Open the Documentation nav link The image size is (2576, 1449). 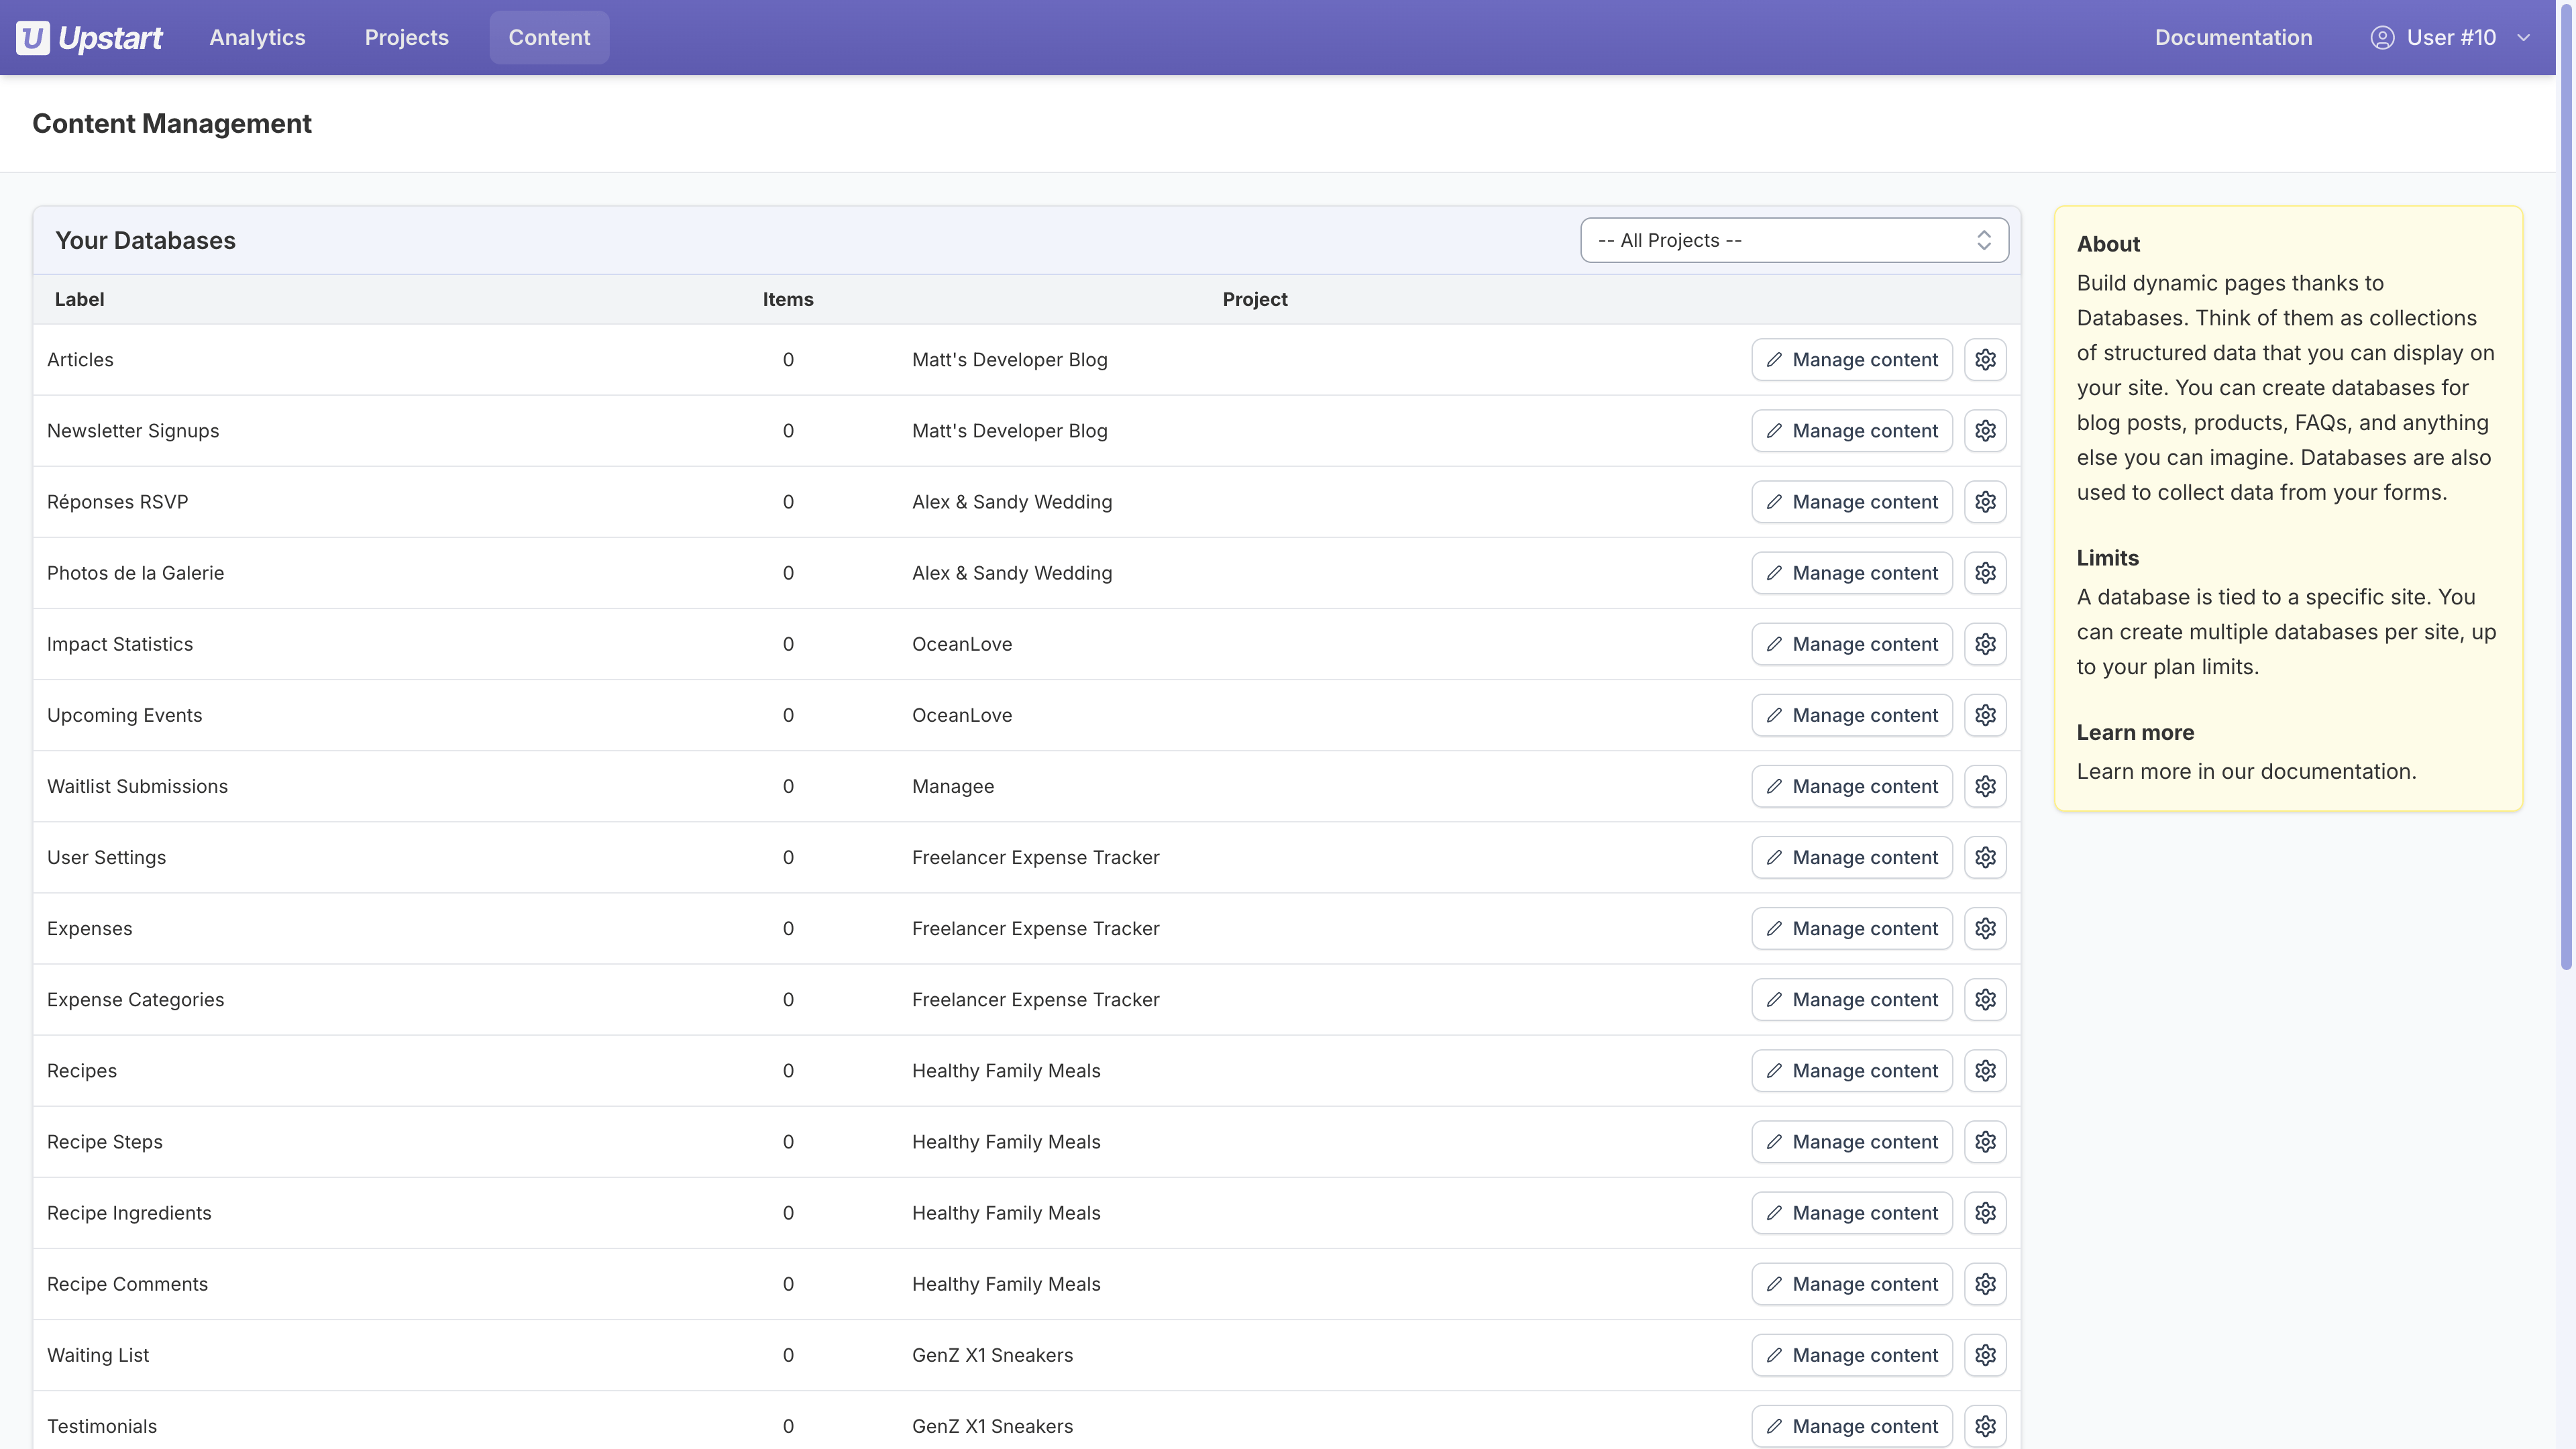(x=2233, y=38)
